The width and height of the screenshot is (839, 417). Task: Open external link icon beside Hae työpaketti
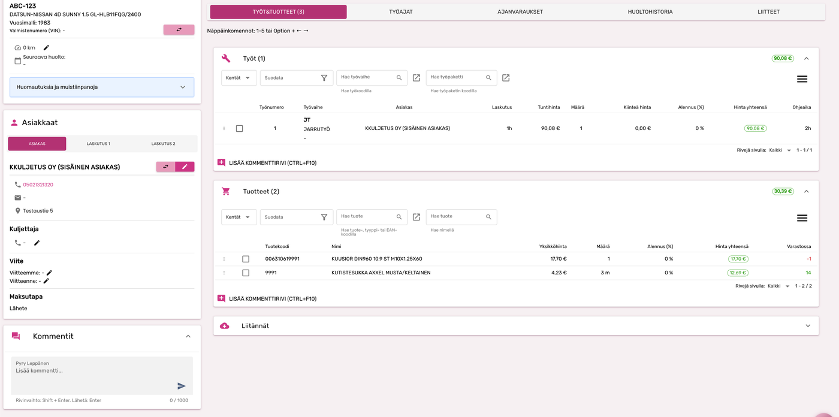click(x=506, y=78)
